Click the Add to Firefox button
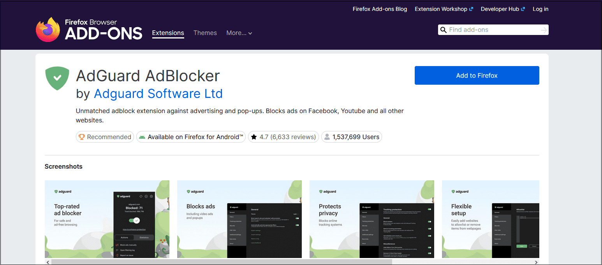 (477, 75)
